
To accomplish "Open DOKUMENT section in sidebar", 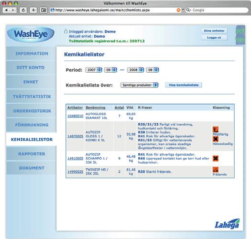I will [x=32, y=168].
